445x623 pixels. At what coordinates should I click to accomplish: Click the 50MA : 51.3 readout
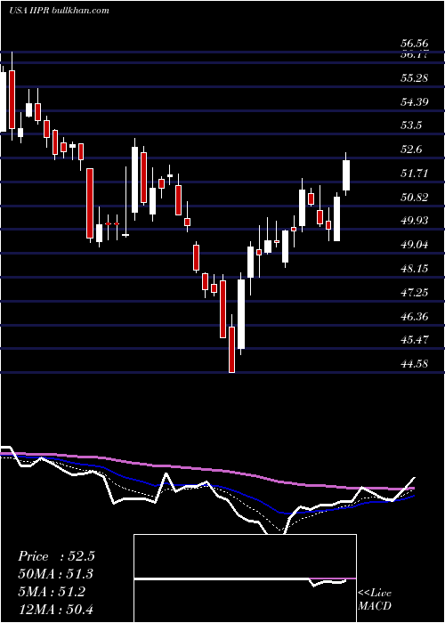(x=56, y=574)
